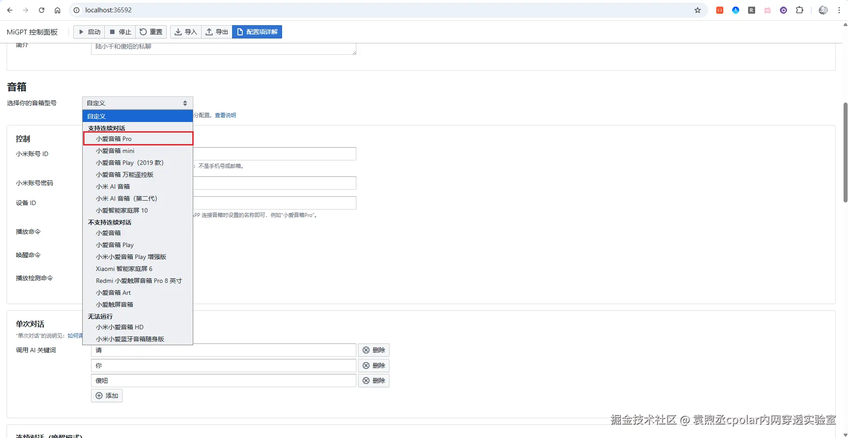Choose 小米 AI 音箱 option
Image resolution: width=848 pixels, height=438 pixels.
point(138,187)
